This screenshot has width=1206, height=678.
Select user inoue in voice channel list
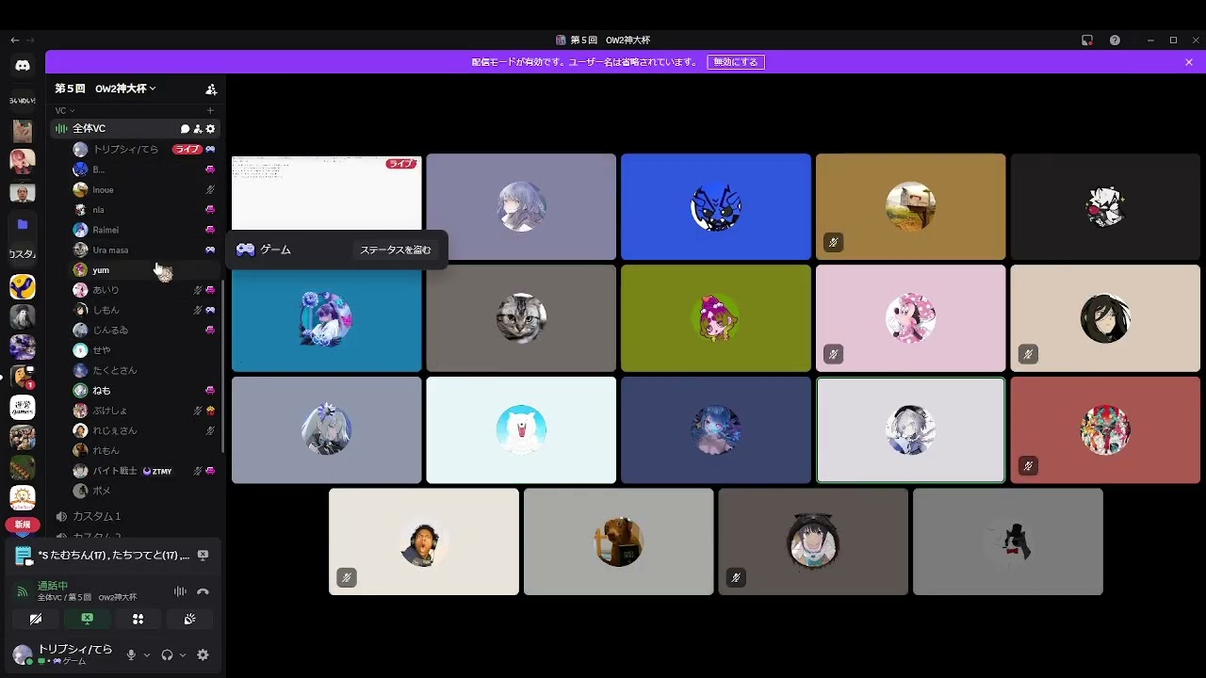point(145,189)
